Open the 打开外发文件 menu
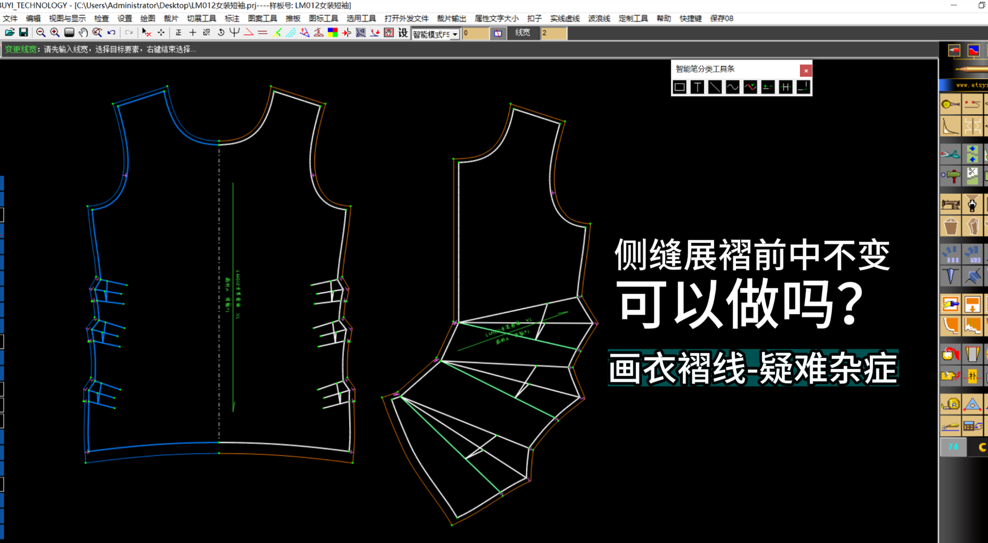 point(406,18)
